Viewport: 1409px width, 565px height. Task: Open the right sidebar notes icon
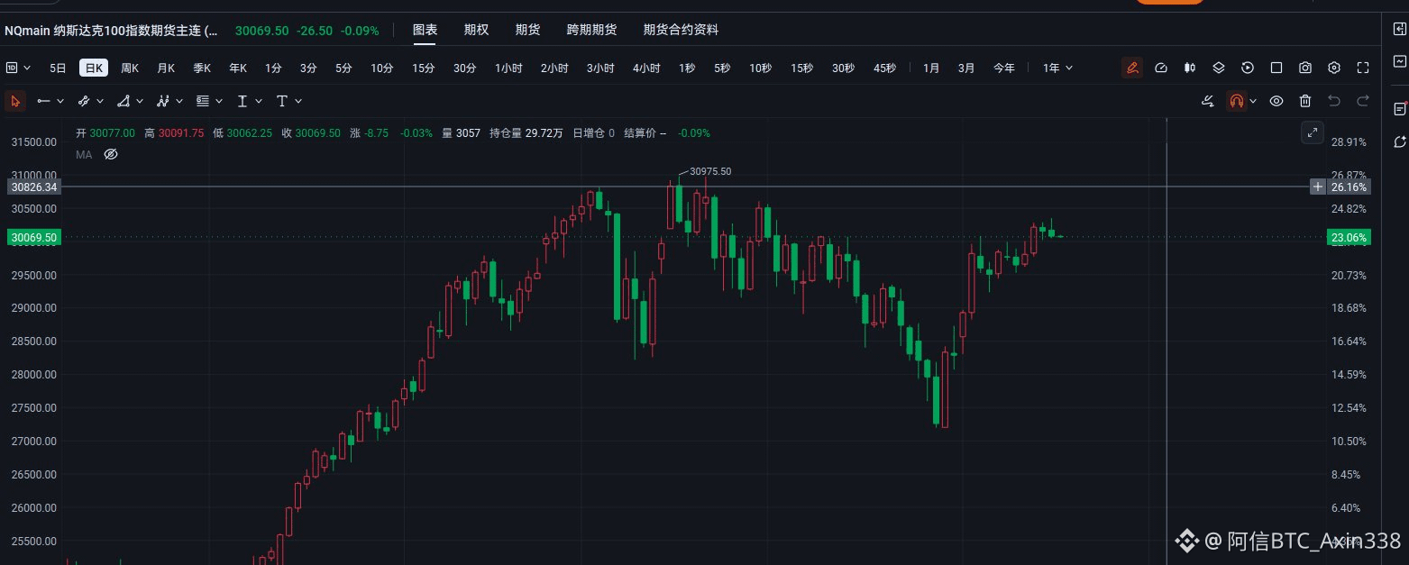tap(1399, 108)
